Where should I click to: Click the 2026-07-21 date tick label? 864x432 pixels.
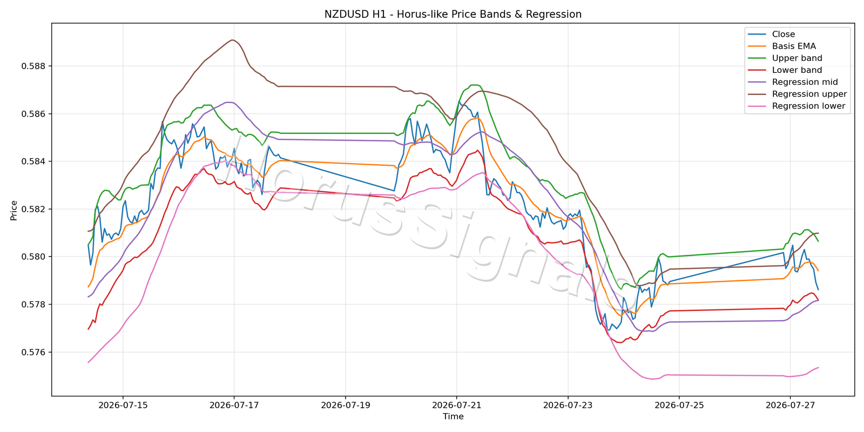457,405
